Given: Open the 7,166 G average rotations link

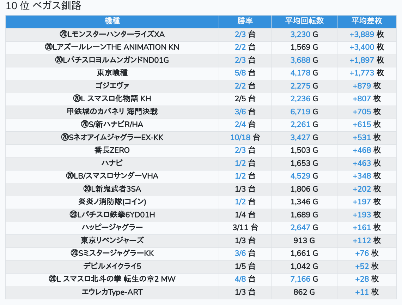Looking at the screenshot, I should pos(300,279).
